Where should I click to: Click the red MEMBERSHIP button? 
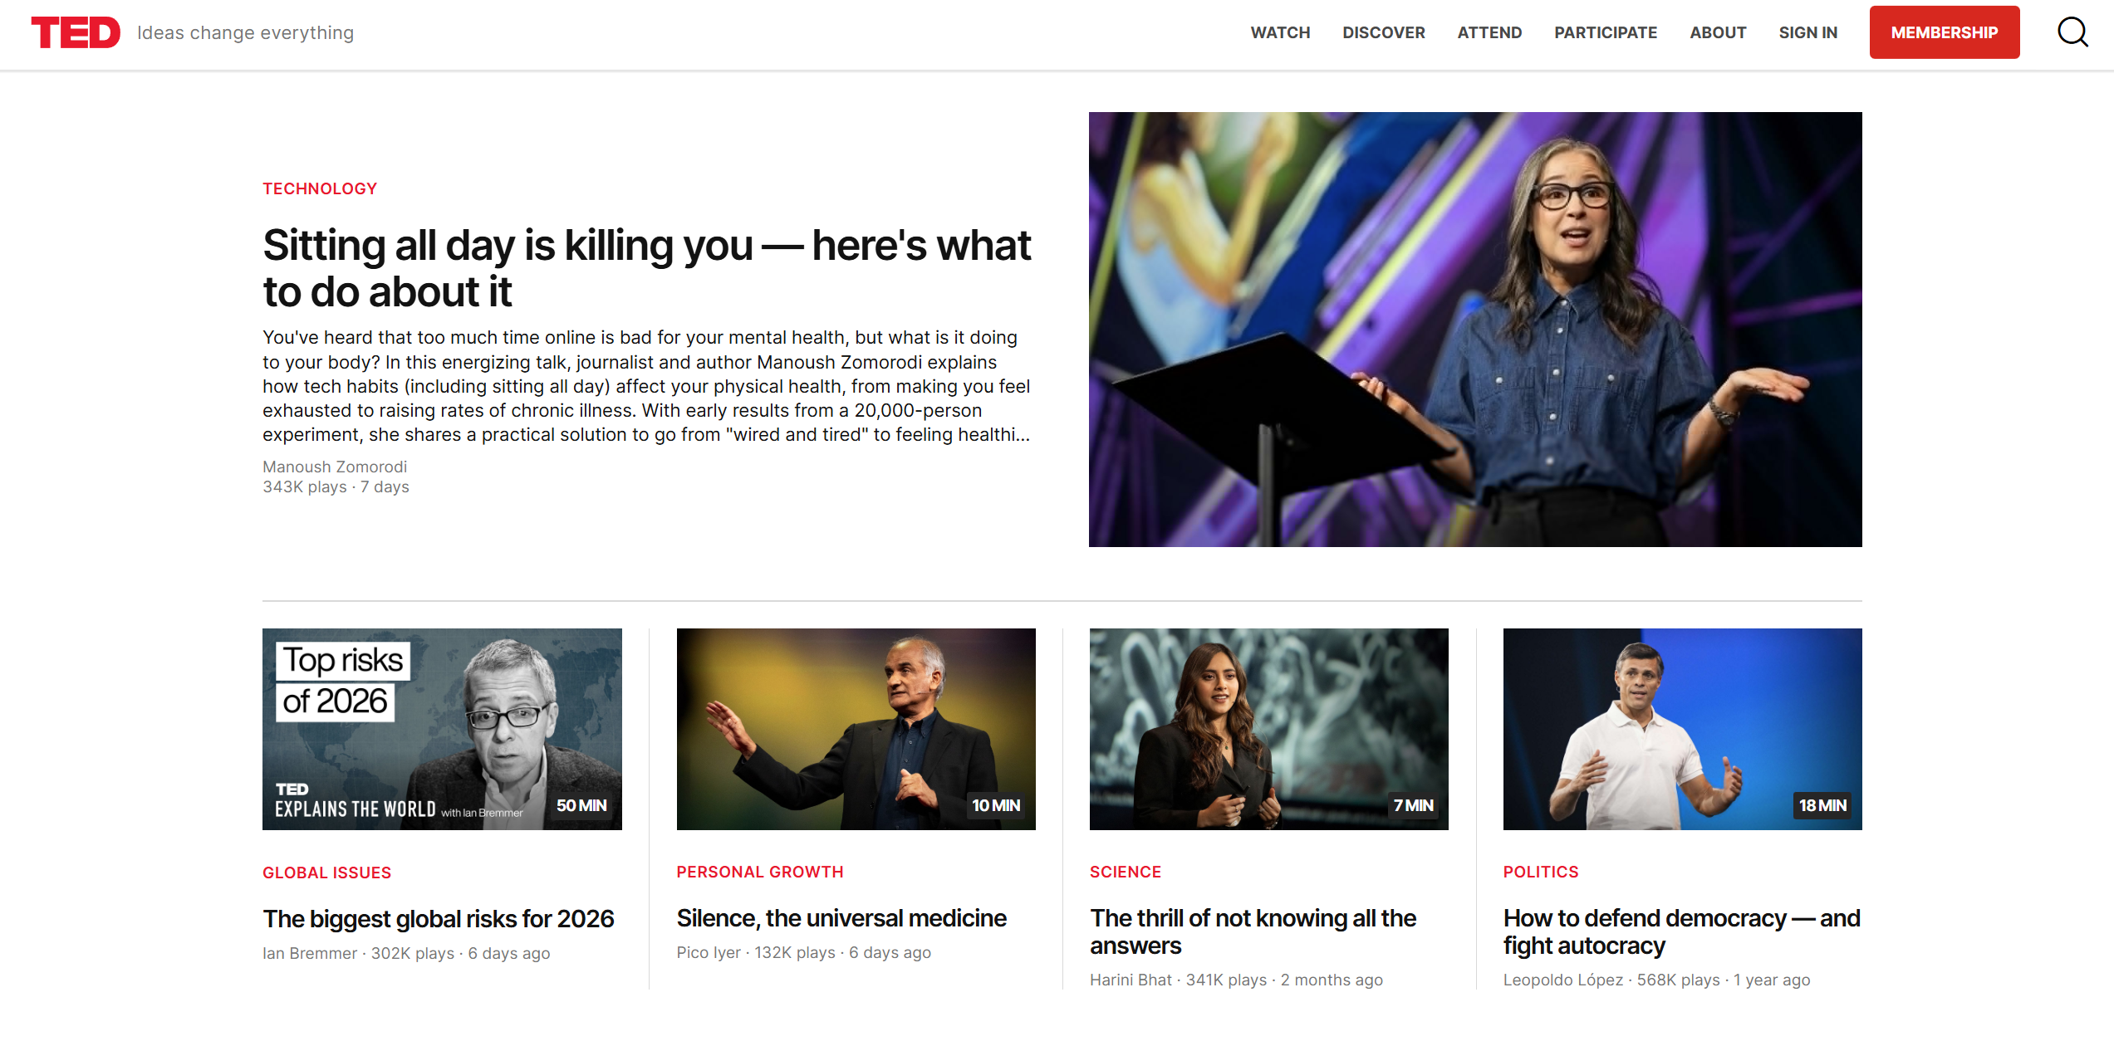tap(1944, 32)
